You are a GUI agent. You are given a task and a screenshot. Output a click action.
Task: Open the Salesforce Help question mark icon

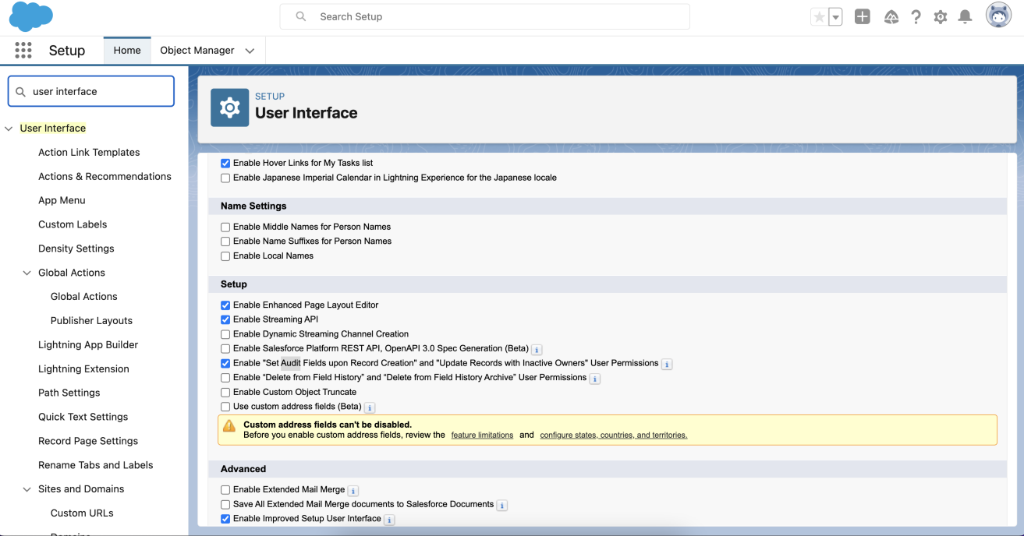[x=916, y=16]
